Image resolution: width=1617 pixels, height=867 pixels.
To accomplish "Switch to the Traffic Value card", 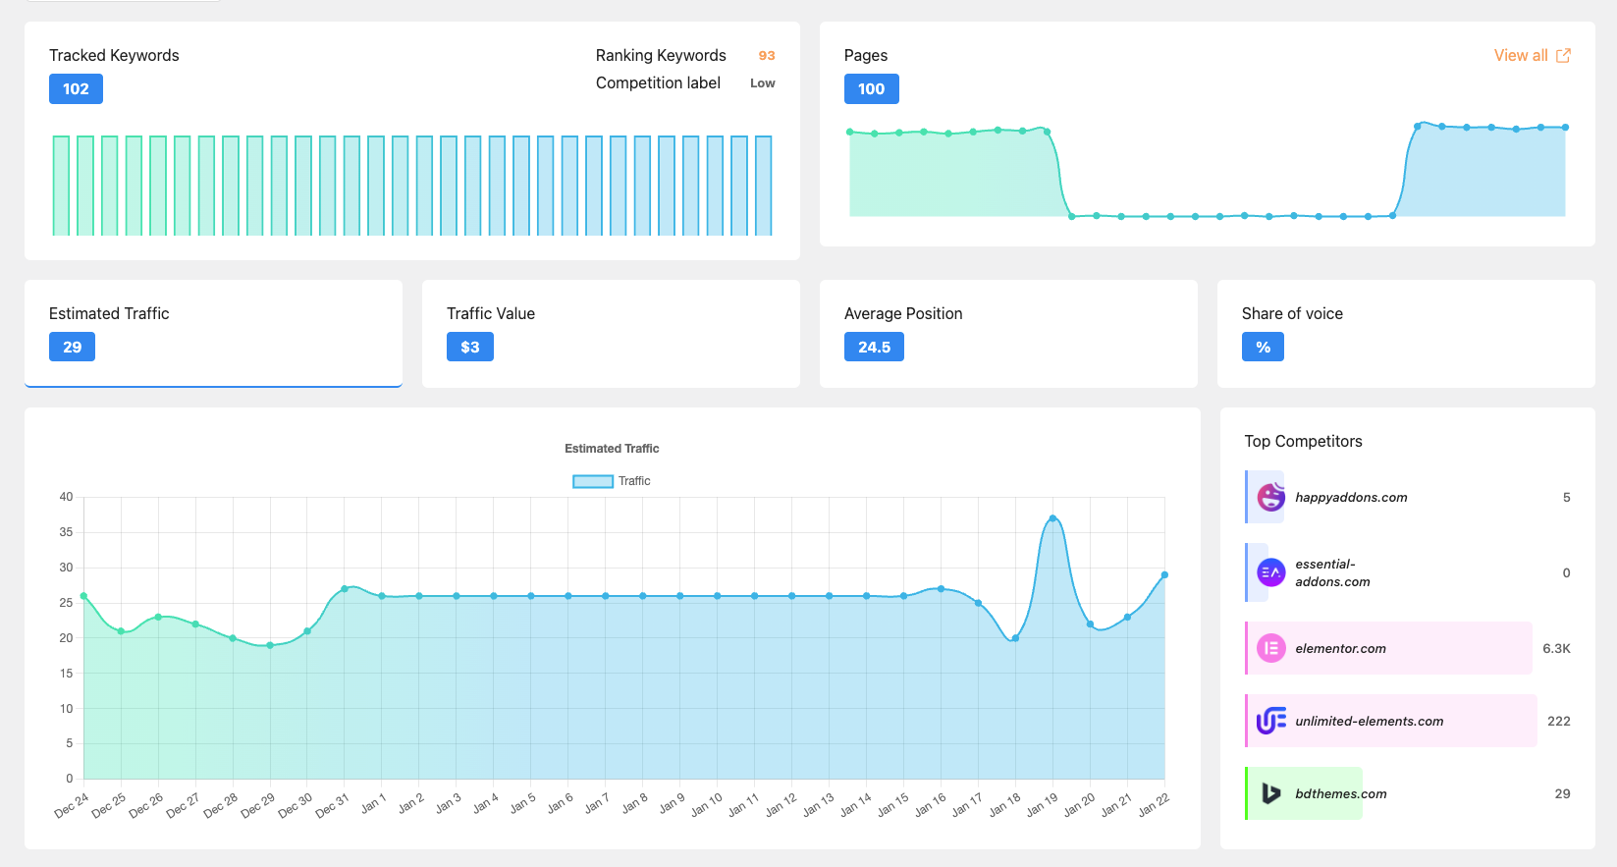I will click(x=611, y=333).
